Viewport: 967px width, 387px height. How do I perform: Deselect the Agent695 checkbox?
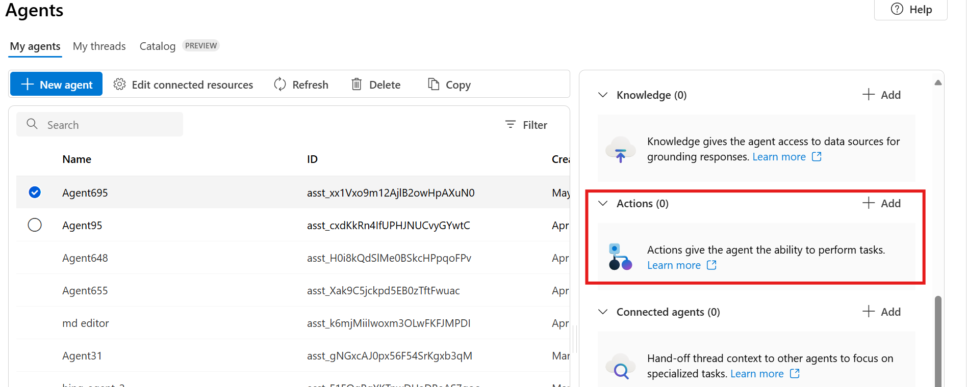[35, 192]
